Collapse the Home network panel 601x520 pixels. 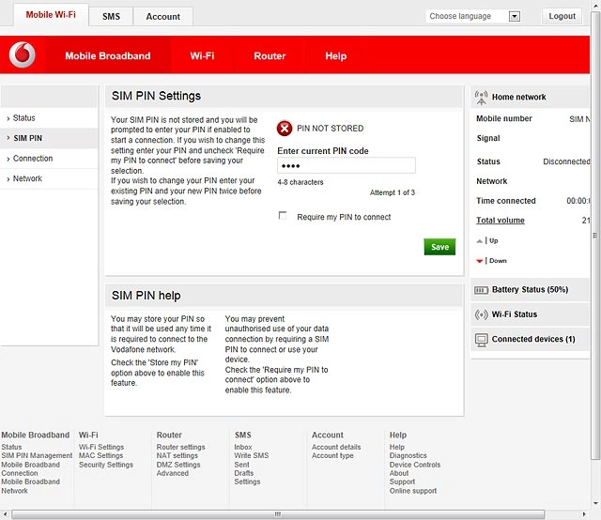point(530,97)
